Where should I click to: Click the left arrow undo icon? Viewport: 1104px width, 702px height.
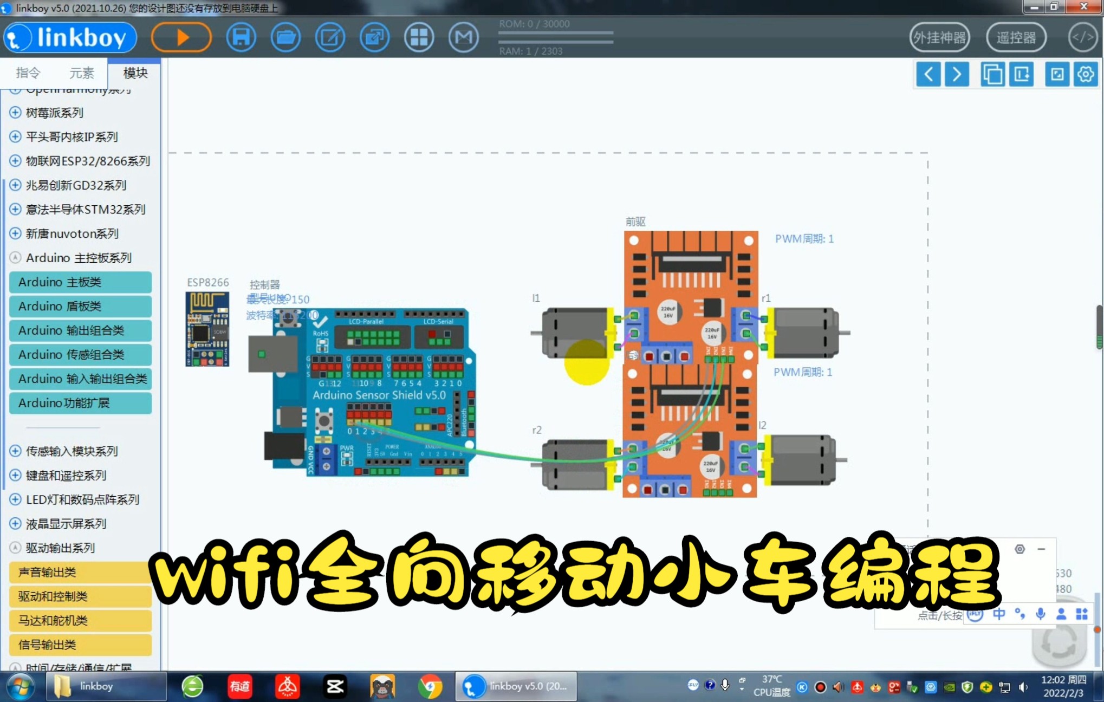click(x=928, y=74)
